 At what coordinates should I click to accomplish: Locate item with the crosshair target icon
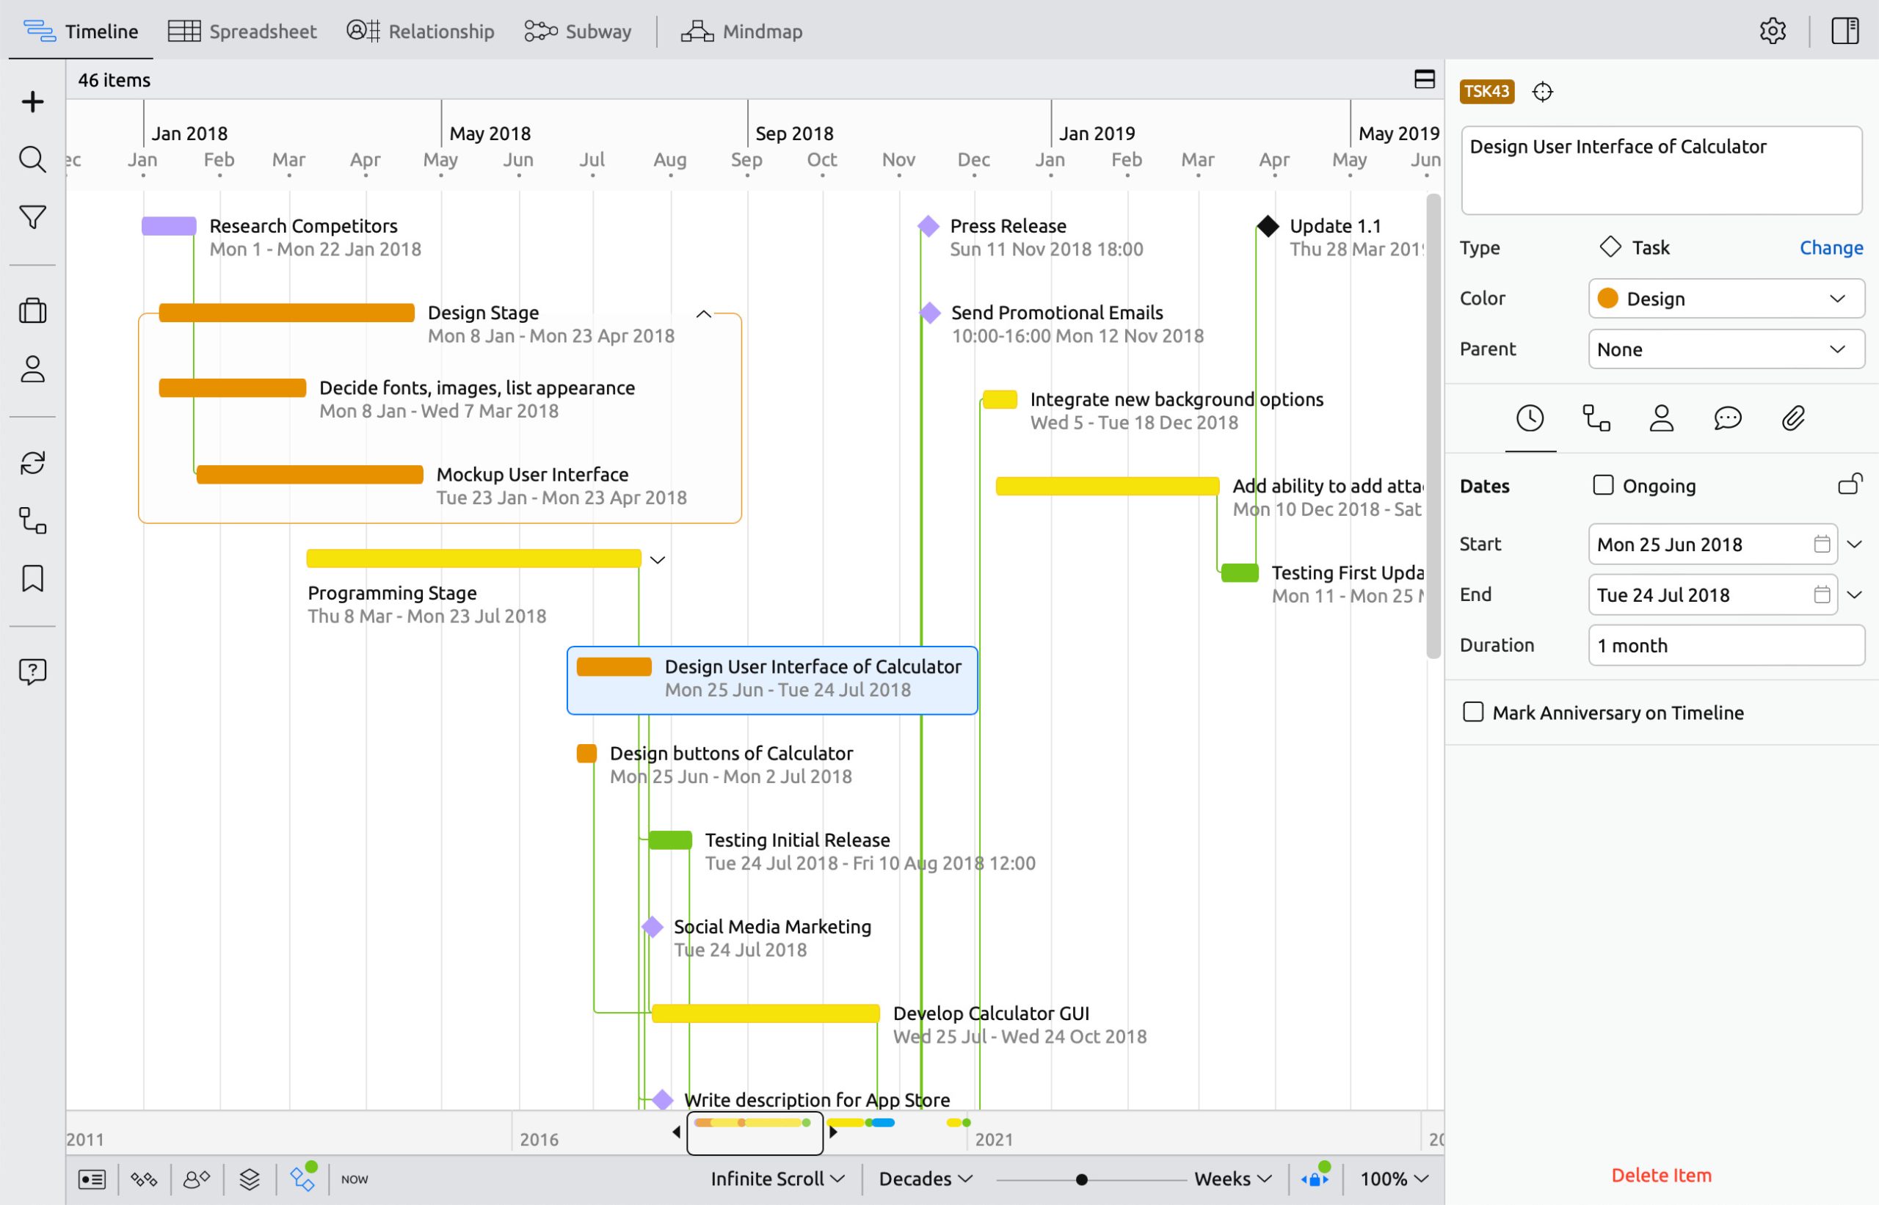[x=1541, y=92]
